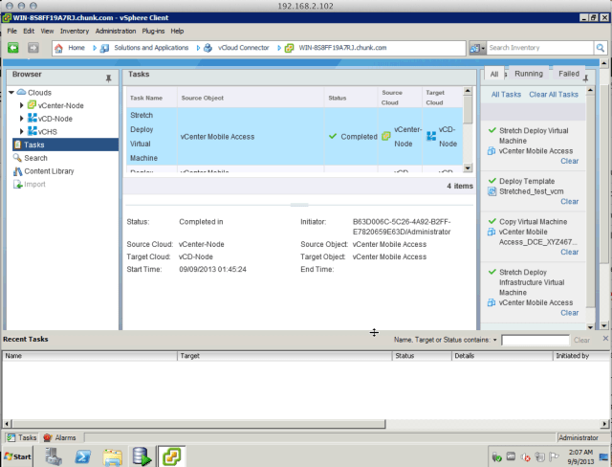Open the Edit menu

(x=29, y=31)
